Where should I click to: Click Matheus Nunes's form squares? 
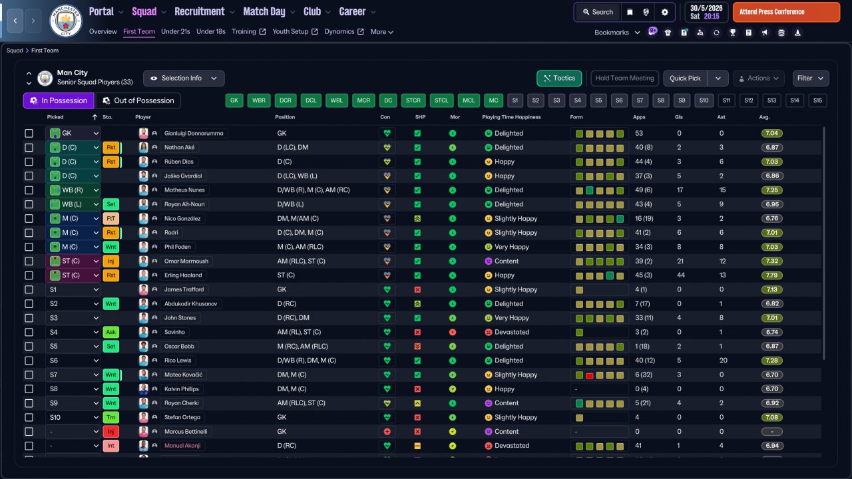pyautogui.click(x=600, y=190)
